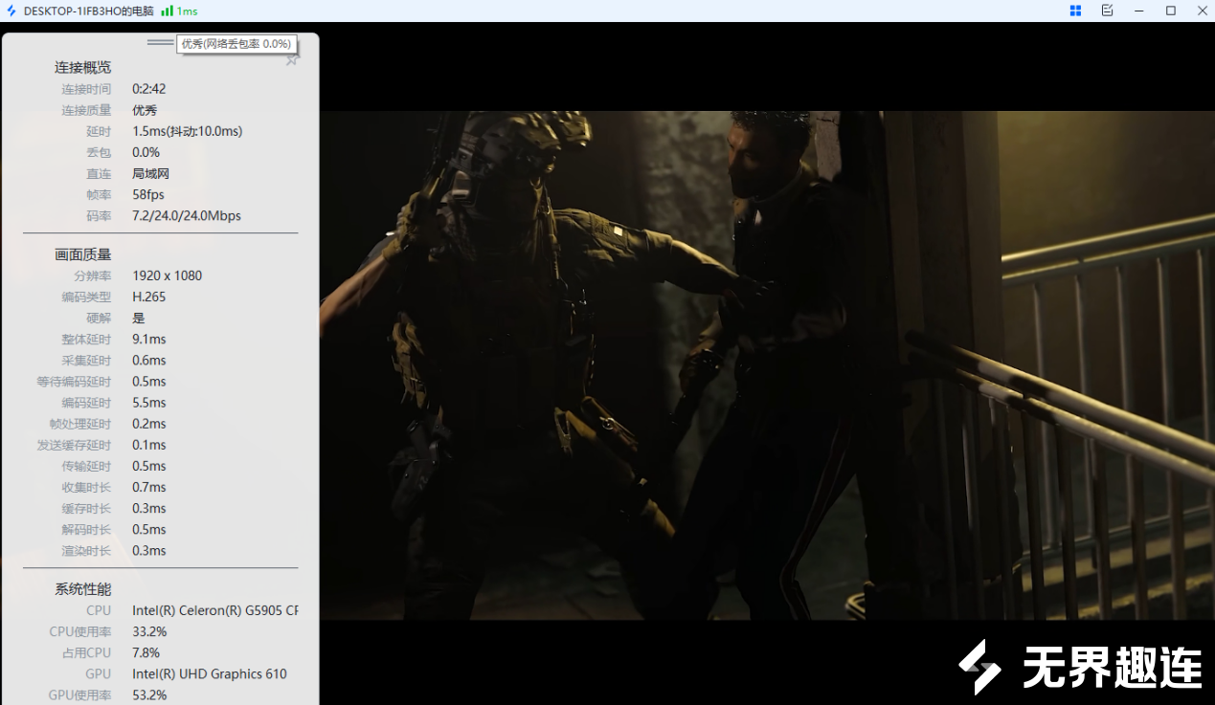1215x705 pixels.
Task: Click the notepad edit icon in title bar
Action: click(x=1107, y=11)
